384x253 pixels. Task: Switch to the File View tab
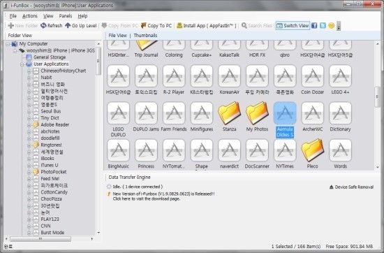(x=117, y=36)
